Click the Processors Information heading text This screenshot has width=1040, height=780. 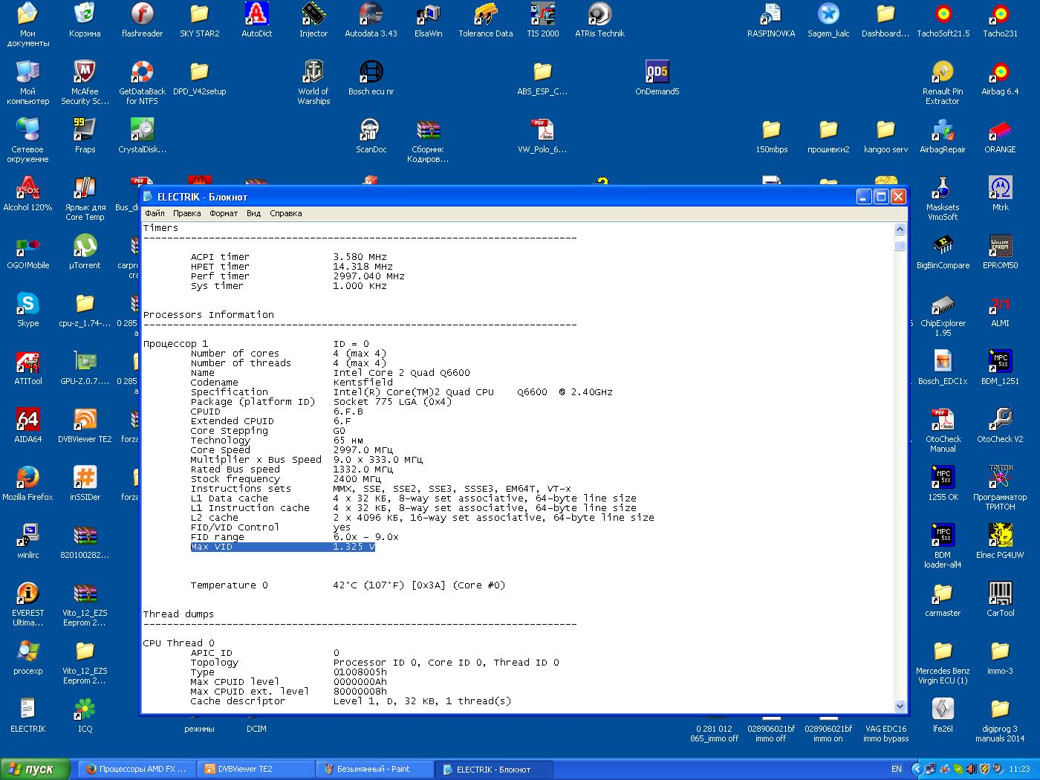(x=208, y=315)
